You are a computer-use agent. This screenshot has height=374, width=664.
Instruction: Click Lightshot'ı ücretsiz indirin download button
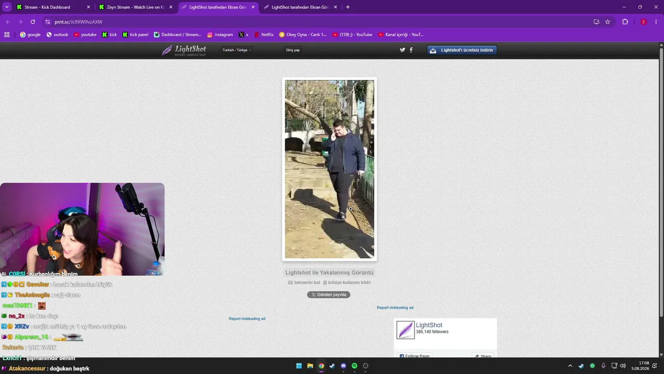pos(462,50)
